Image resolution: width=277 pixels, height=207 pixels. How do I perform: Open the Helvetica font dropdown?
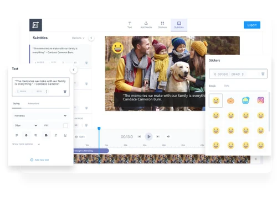(x=40, y=116)
